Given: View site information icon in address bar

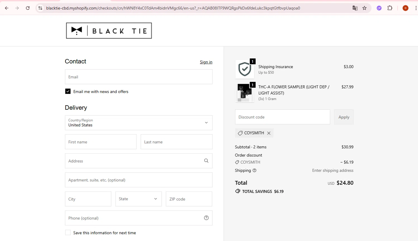Looking at the screenshot, I should [x=40, y=8].
